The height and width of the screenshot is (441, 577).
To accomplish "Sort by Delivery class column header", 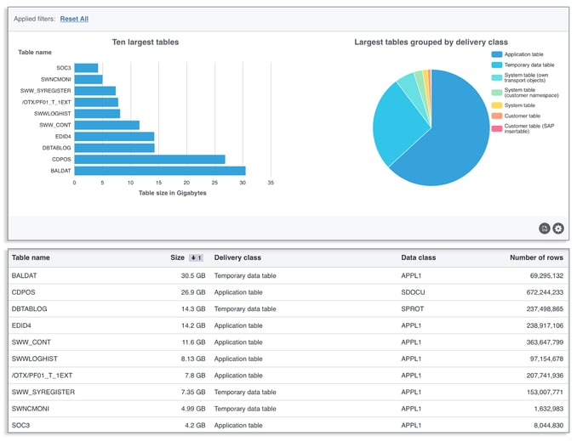I will click(237, 257).
